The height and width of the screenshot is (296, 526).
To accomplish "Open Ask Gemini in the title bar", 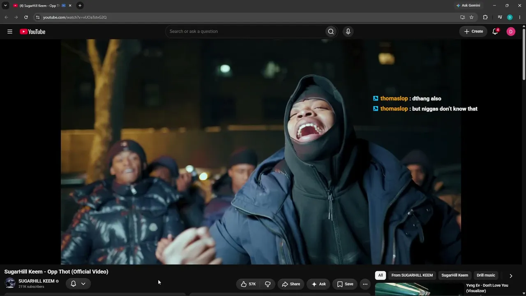I will 468,5.
